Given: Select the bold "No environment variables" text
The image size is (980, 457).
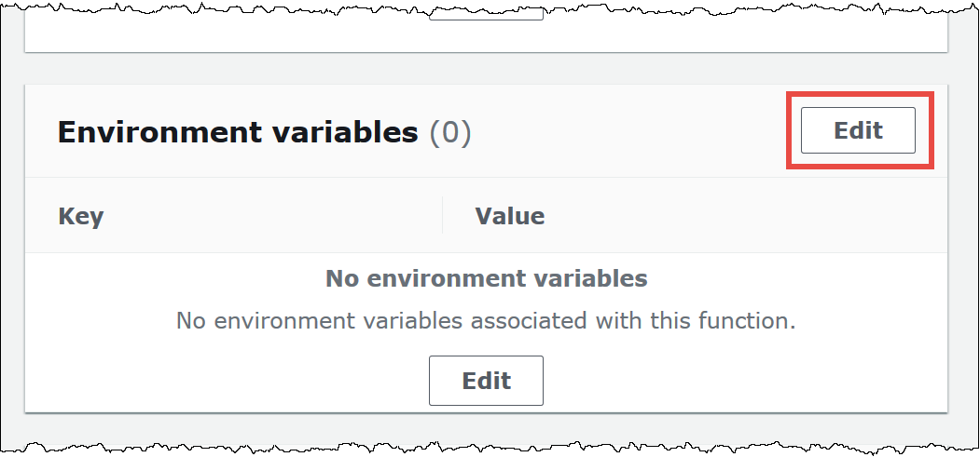Looking at the screenshot, I should click(486, 277).
